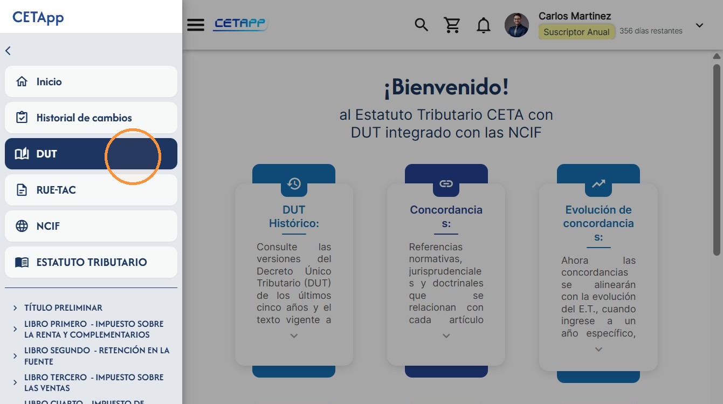The height and width of the screenshot is (404, 723).
Task: Open the user account dropdown arrow
Action: click(x=699, y=25)
